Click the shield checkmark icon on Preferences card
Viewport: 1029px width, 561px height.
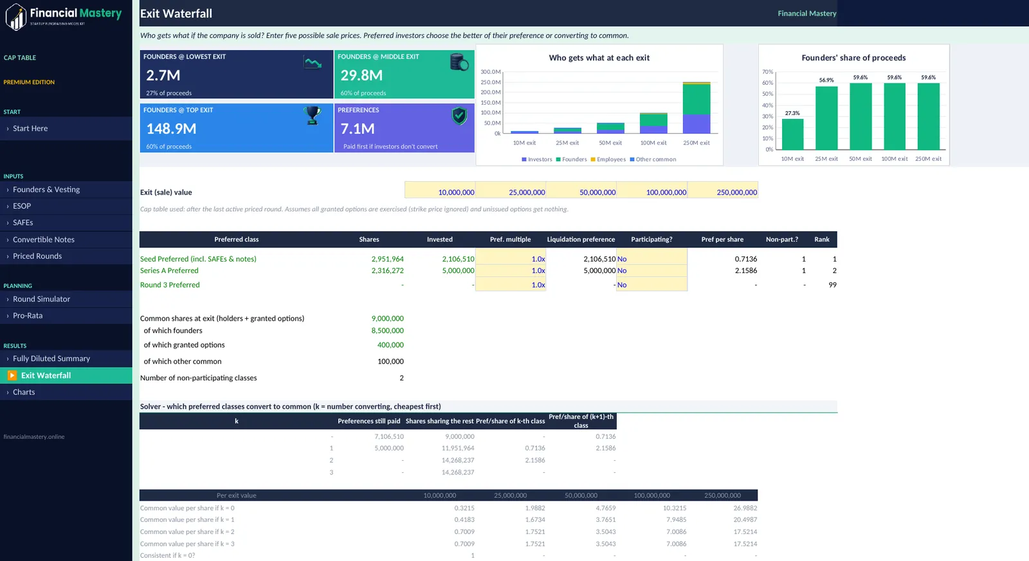point(459,116)
